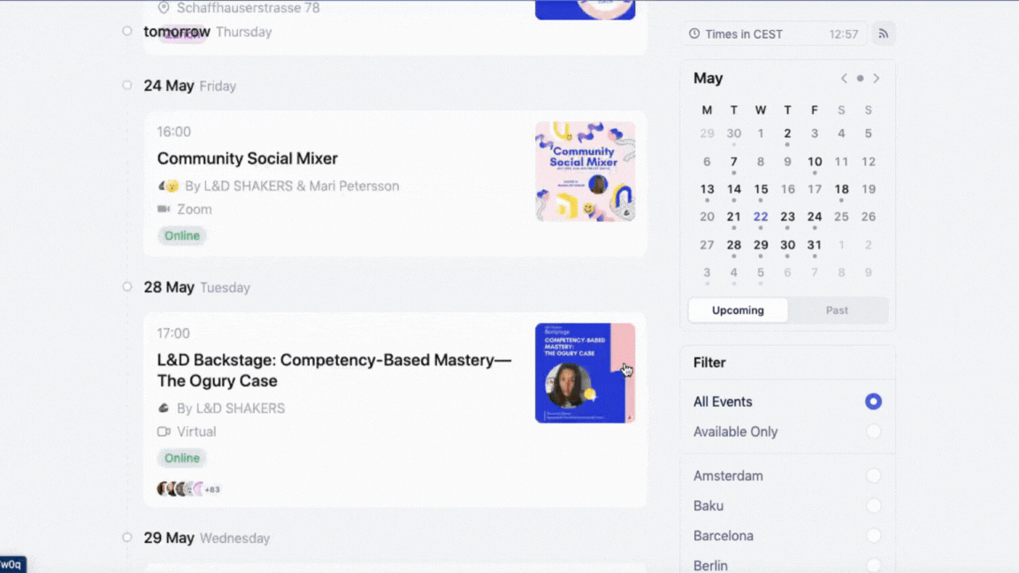The width and height of the screenshot is (1019, 573).
Task: Click the Online badge on L&D Backstage event
Action: [x=182, y=458]
